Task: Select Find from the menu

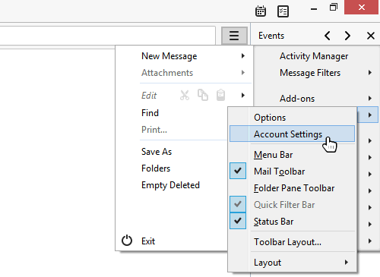Action: click(150, 113)
